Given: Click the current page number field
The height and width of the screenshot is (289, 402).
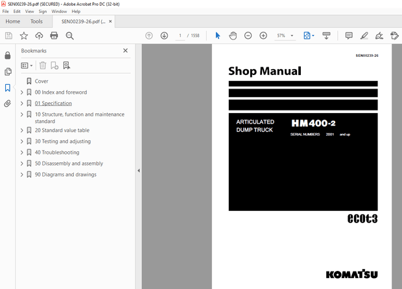Looking at the screenshot, I should click(x=180, y=36).
